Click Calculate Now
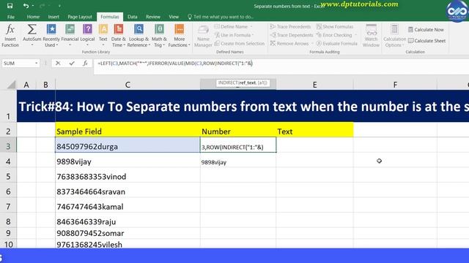 pos(426,29)
